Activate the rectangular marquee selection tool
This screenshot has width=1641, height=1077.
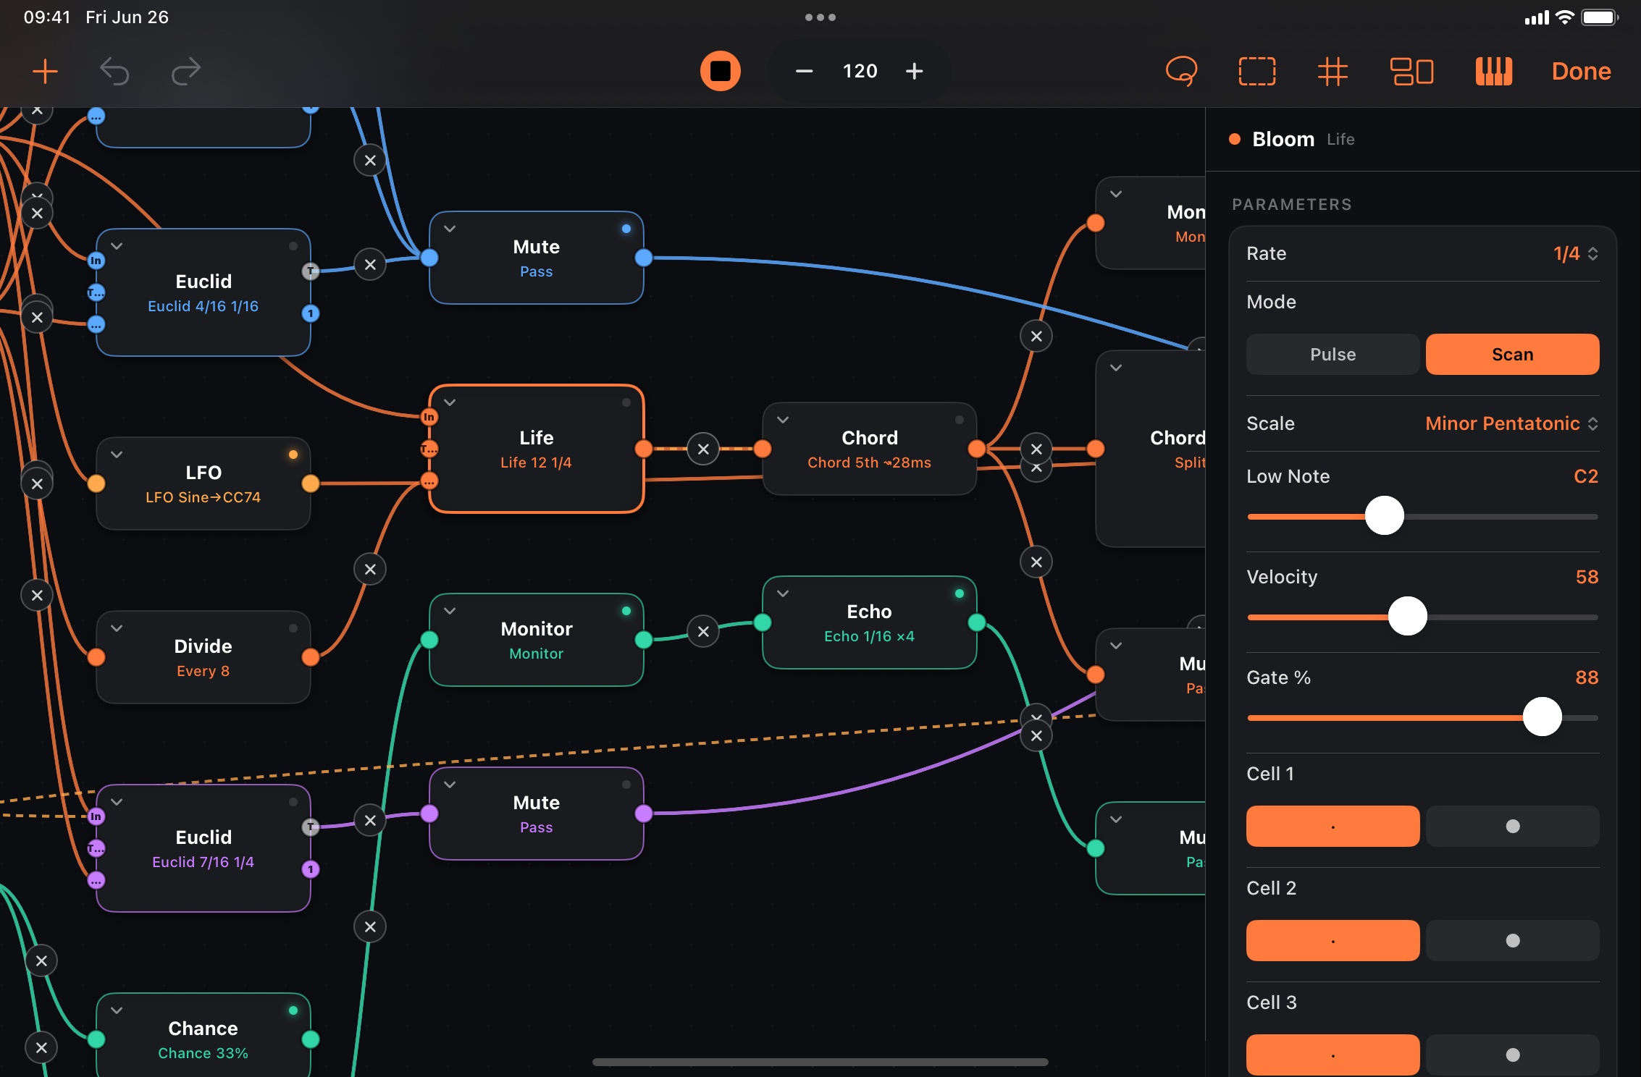coord(1256,71)
